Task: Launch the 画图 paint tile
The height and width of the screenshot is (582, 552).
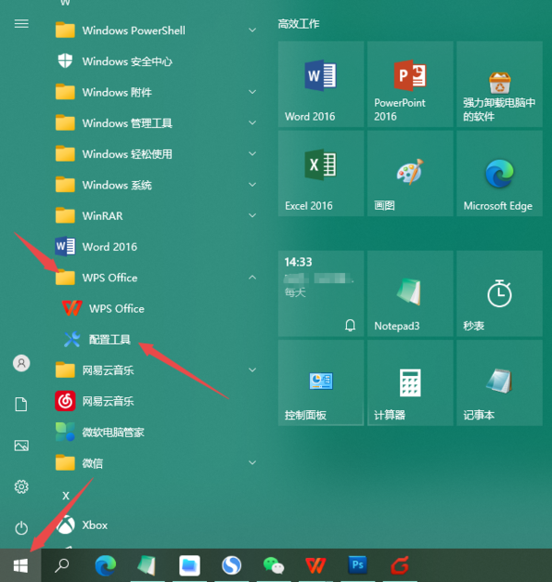Action: pyautogui.click(x=410, y=174)
